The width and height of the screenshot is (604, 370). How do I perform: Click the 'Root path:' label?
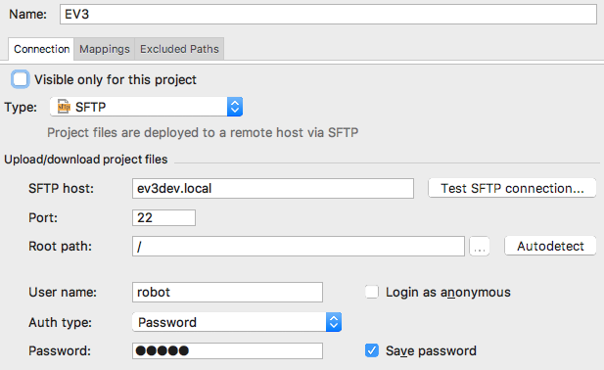(60, 247)
